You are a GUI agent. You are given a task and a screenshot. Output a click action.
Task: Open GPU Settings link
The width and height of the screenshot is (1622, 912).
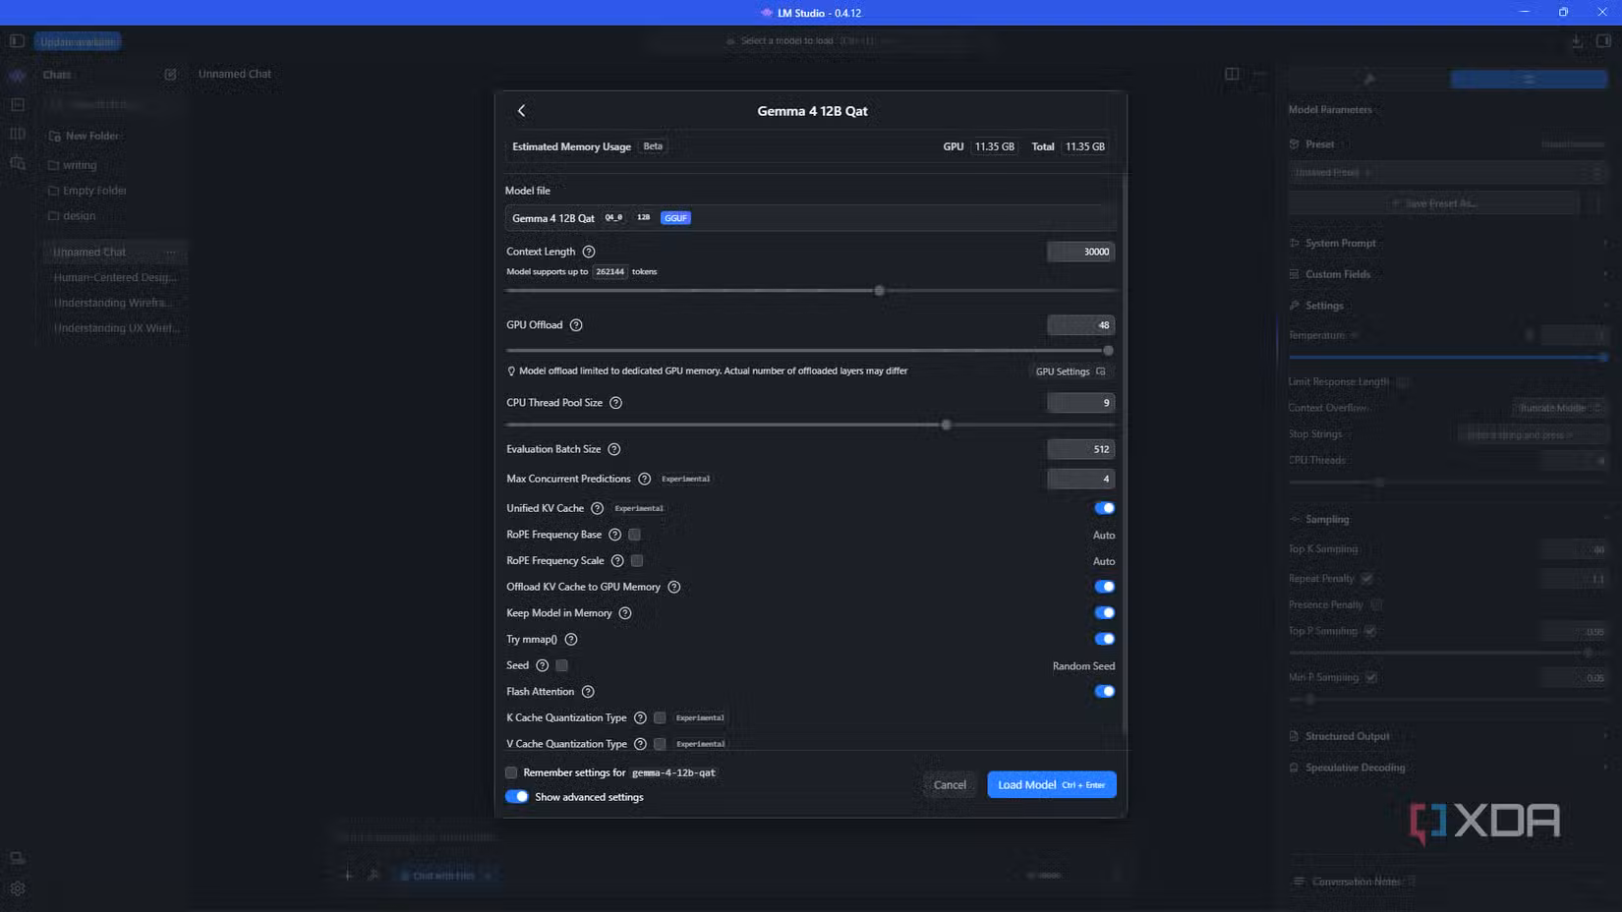1070,371
